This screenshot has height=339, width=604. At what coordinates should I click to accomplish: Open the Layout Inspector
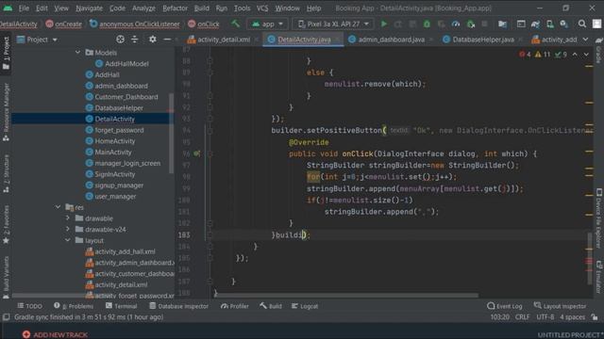(560, 306)
